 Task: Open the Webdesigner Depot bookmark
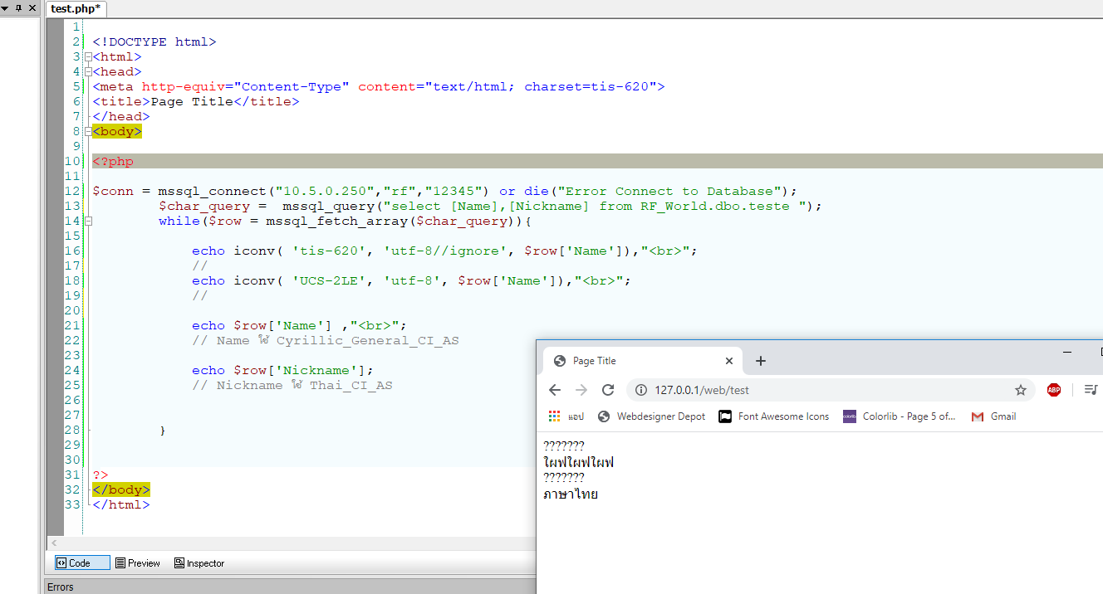point(660,416)
